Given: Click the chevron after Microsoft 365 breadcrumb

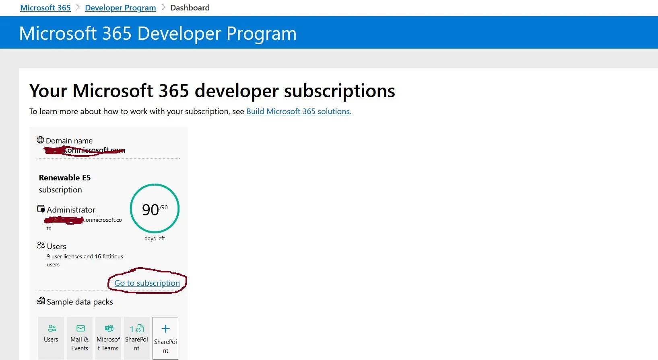Looking at the screenshot, I should pyautogui.click(x=78, y=8).
